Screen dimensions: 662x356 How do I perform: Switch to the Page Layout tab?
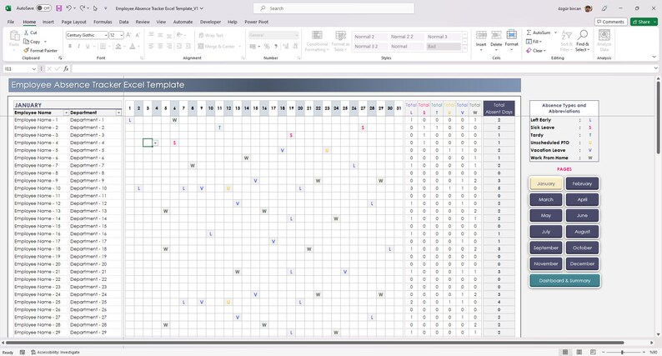[x=74, y=22]
